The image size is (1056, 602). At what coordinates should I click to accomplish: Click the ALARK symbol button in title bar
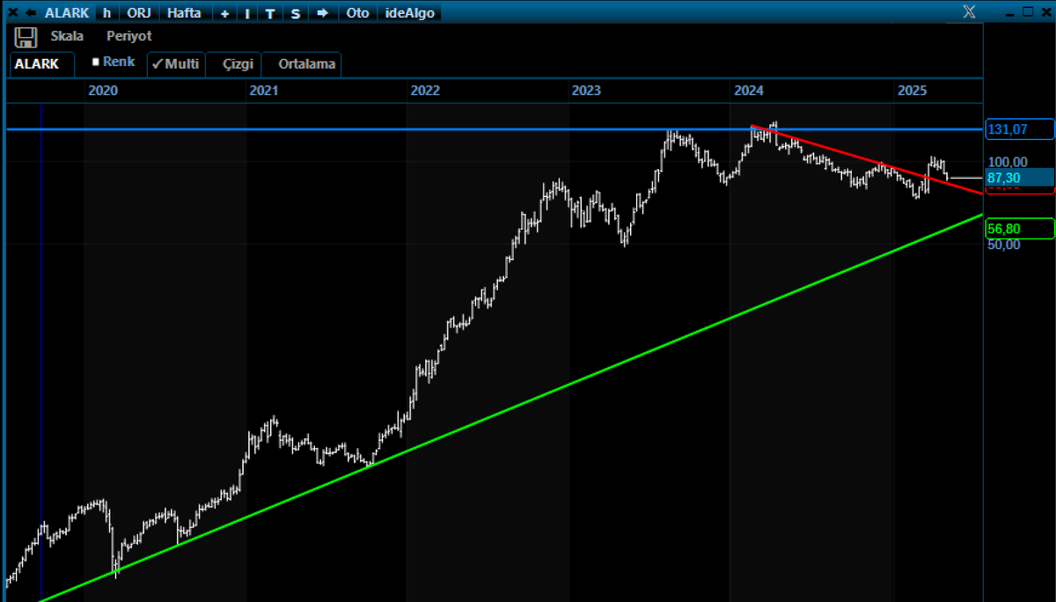(x=67, y=13)
